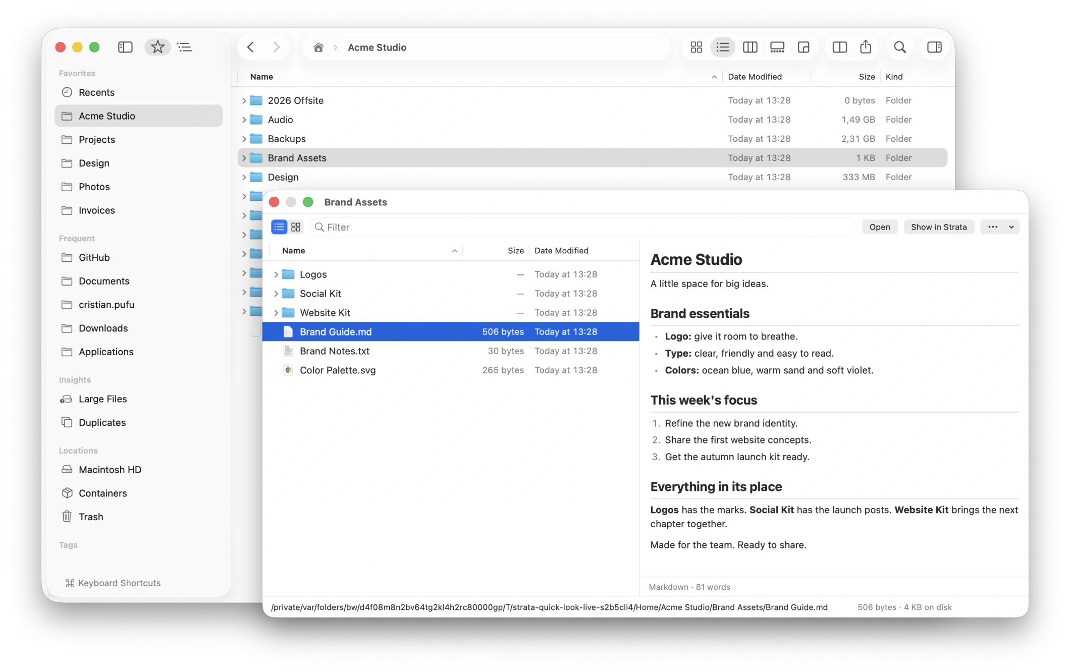The height and width of the screenshot is (672, 1070).
Task: Expand the Logos folder
Action: coord(276,274)
